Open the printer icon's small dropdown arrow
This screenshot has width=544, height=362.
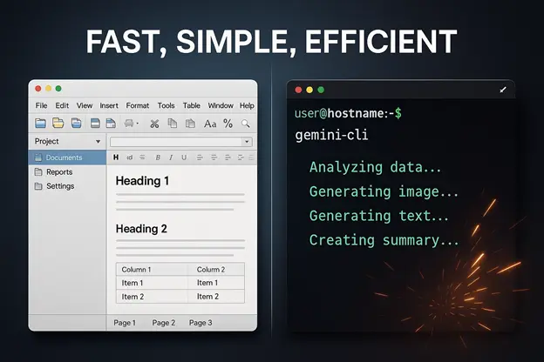pos(138,124)
